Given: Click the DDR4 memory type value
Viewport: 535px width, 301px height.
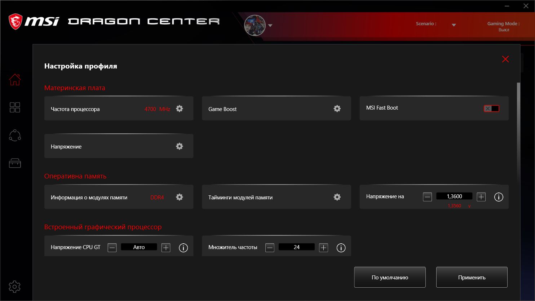Looking at the screenshot, I should [x=157, y=198].
